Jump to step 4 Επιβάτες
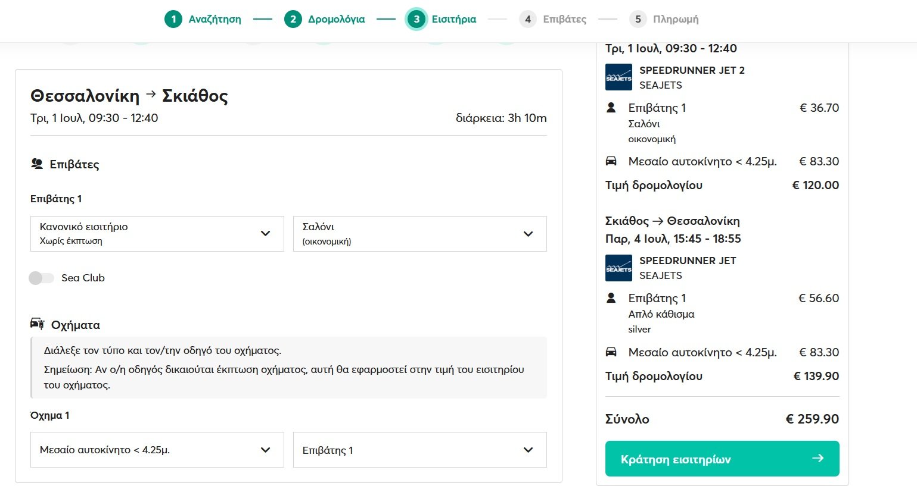 [x=553, y=19]
